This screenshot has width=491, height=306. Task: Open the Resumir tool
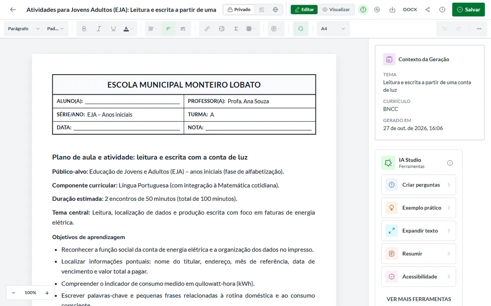click(x=419, y=253)
